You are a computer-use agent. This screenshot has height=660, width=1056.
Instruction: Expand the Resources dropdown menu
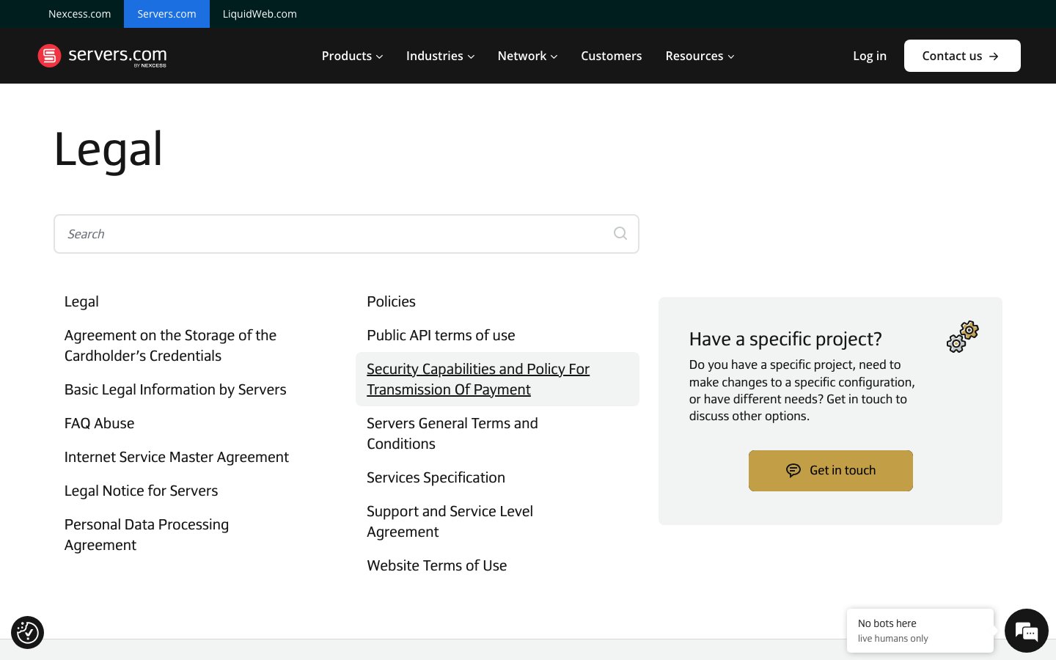pyautogui.click(x=700, y=56)
